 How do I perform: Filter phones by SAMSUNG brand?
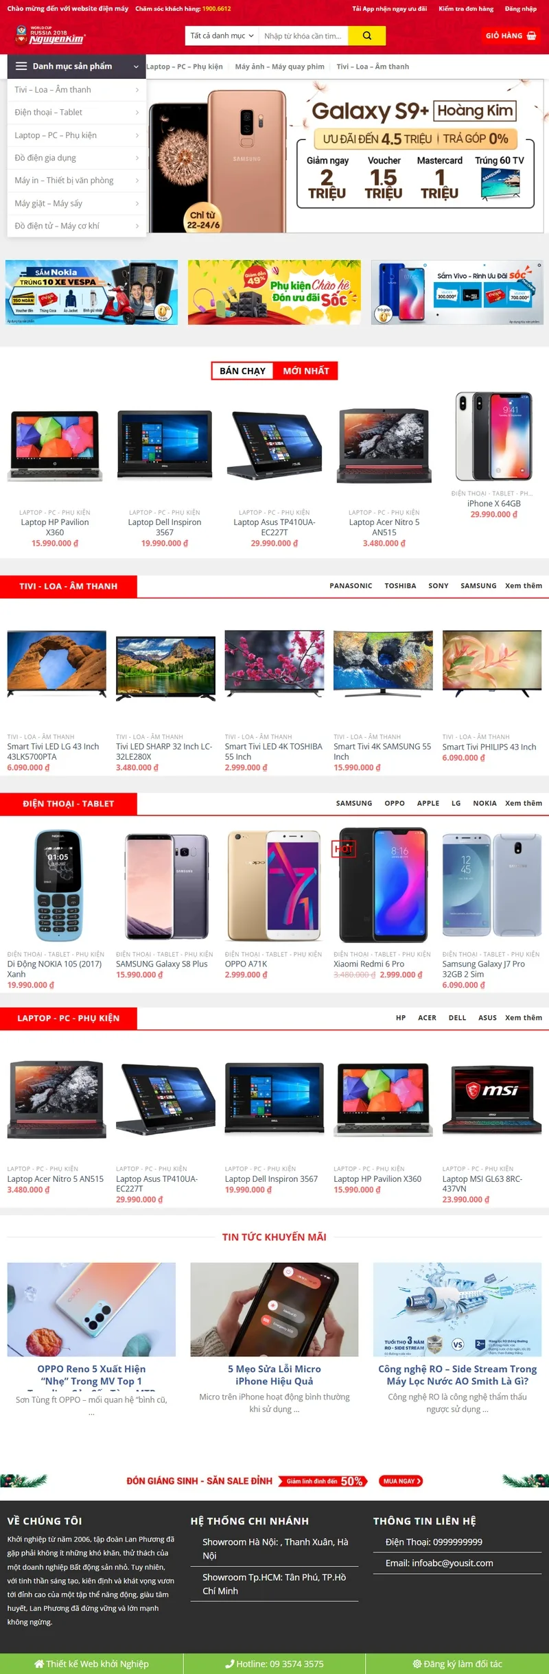(x=354, y=803)
